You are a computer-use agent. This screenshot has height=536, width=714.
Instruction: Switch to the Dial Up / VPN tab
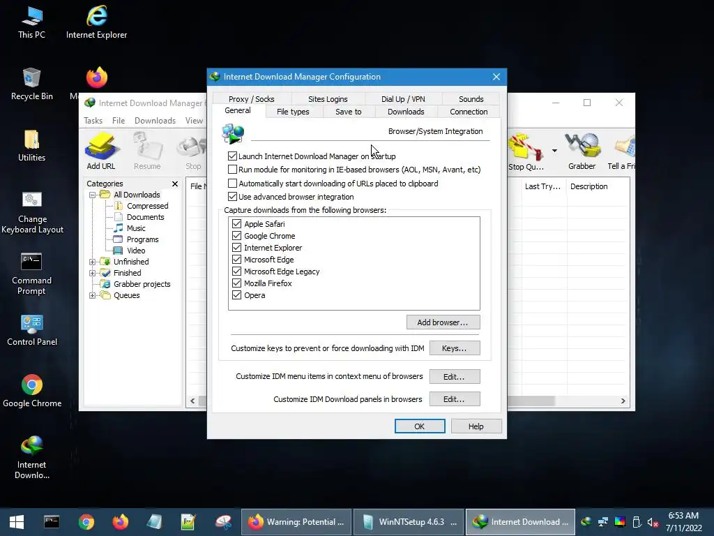tap(403, 99)
